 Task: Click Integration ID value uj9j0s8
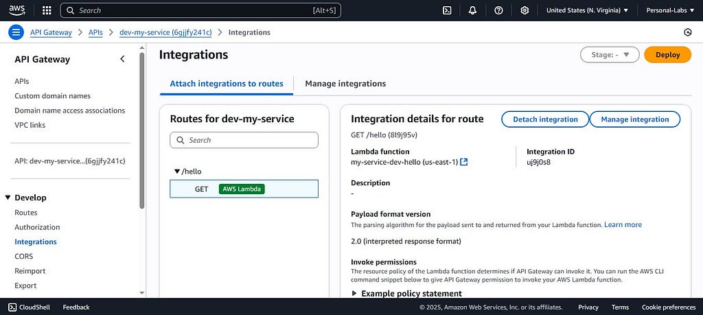[538, 162]
